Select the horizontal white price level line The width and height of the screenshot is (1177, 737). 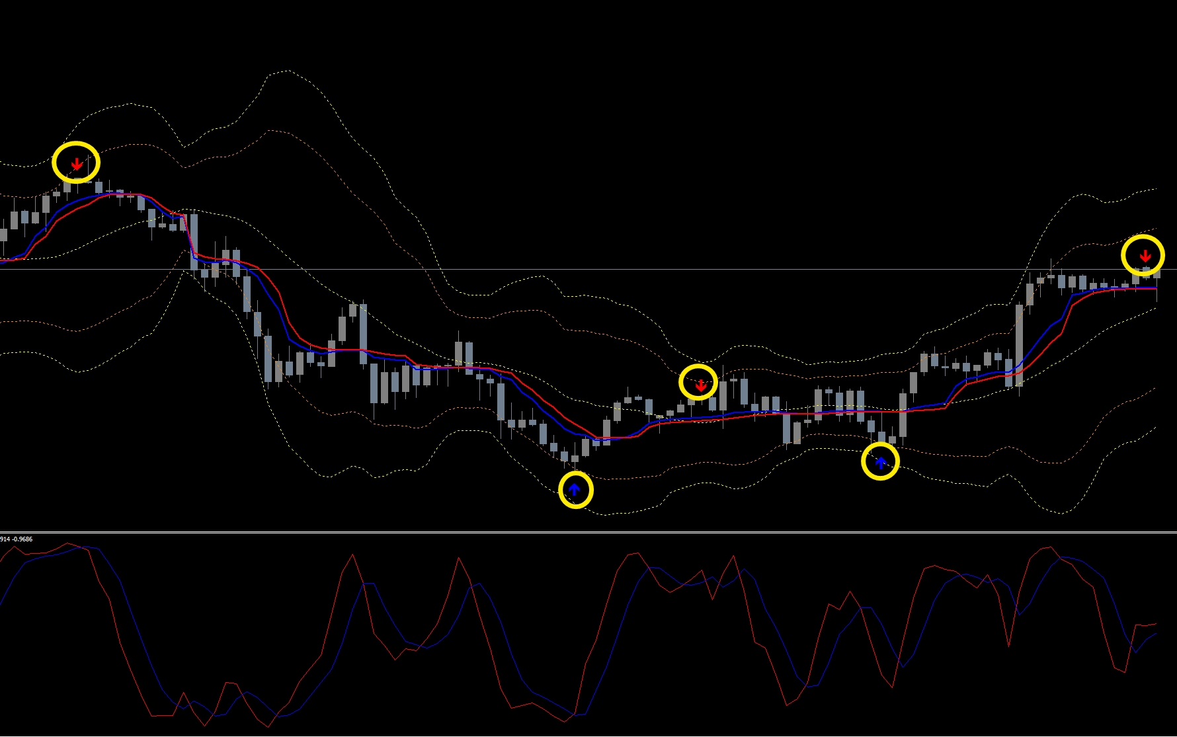click(588, 269)
